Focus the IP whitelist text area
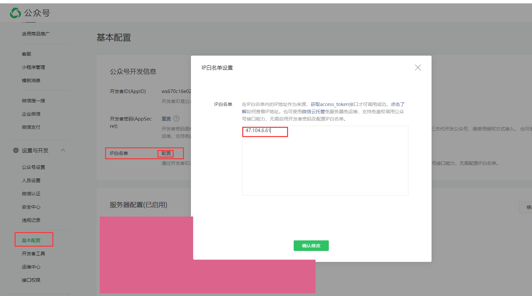 pos(325,161)
